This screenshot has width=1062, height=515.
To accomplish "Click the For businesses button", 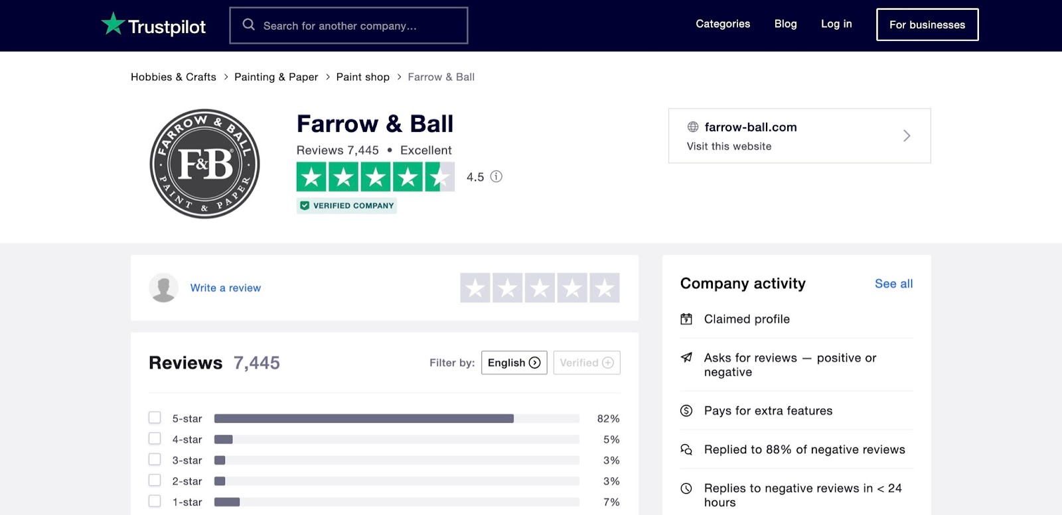I will coord(927,25).
